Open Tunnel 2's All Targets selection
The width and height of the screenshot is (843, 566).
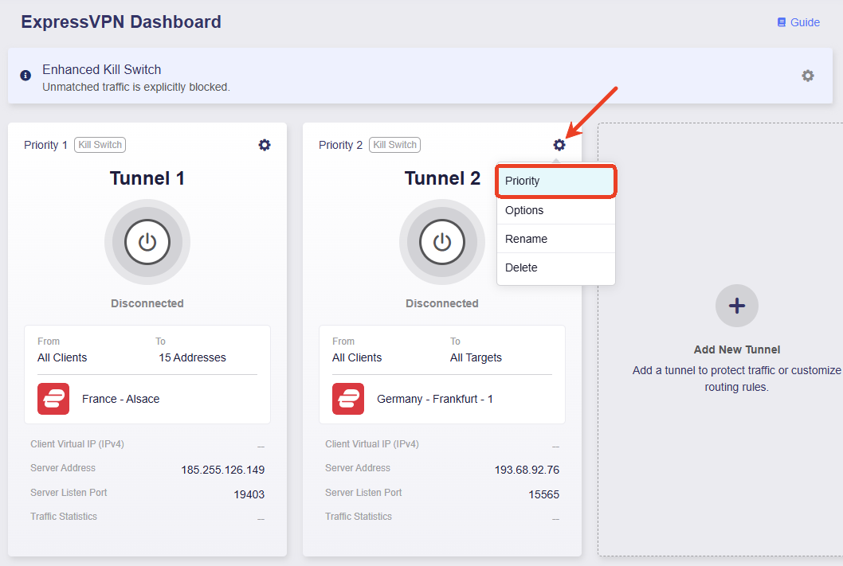tap(476, 357)
